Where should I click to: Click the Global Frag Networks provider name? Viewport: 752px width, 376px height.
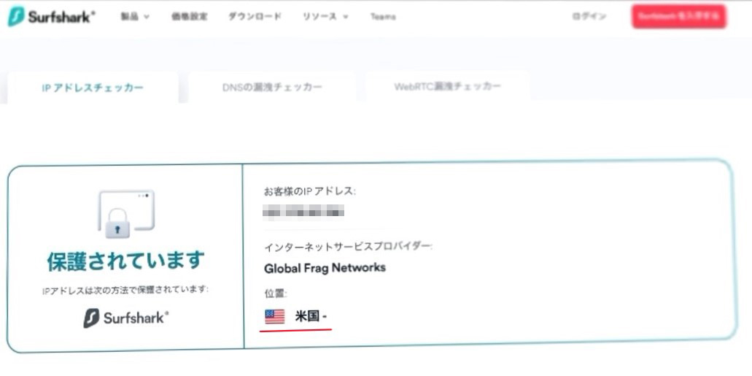[325, 267]
